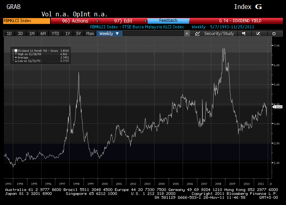Click the Average marker icon in legend
Screen dimensions: 286x205
click(x=15, y=58)
